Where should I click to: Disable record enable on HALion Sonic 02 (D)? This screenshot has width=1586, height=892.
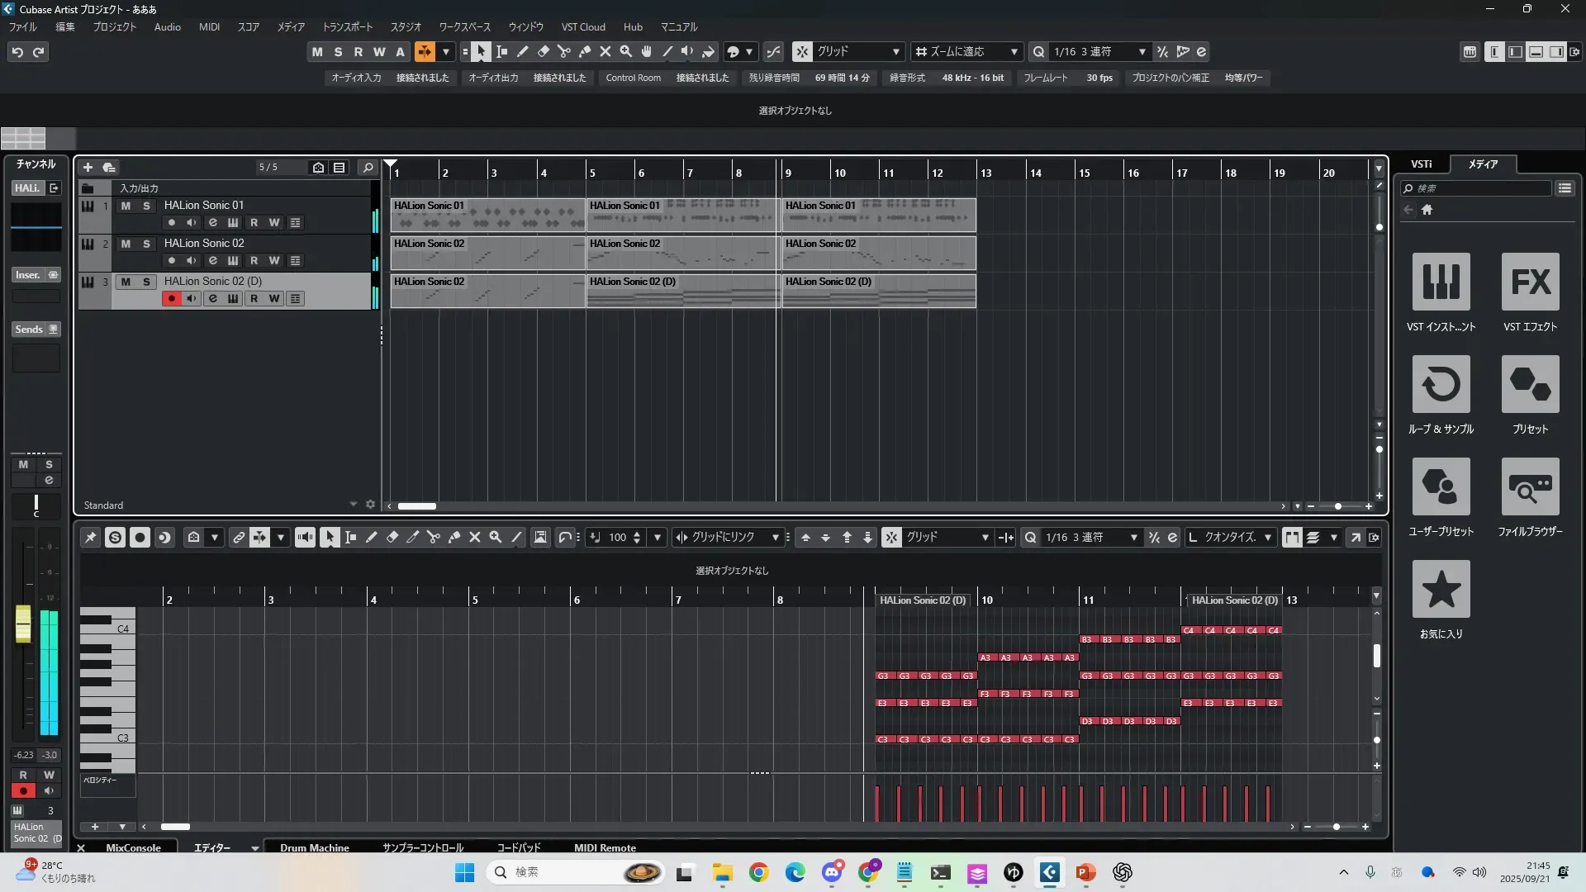[x=171, y=299]
